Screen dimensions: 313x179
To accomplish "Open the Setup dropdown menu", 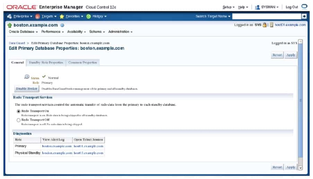I will coord(229,7).
